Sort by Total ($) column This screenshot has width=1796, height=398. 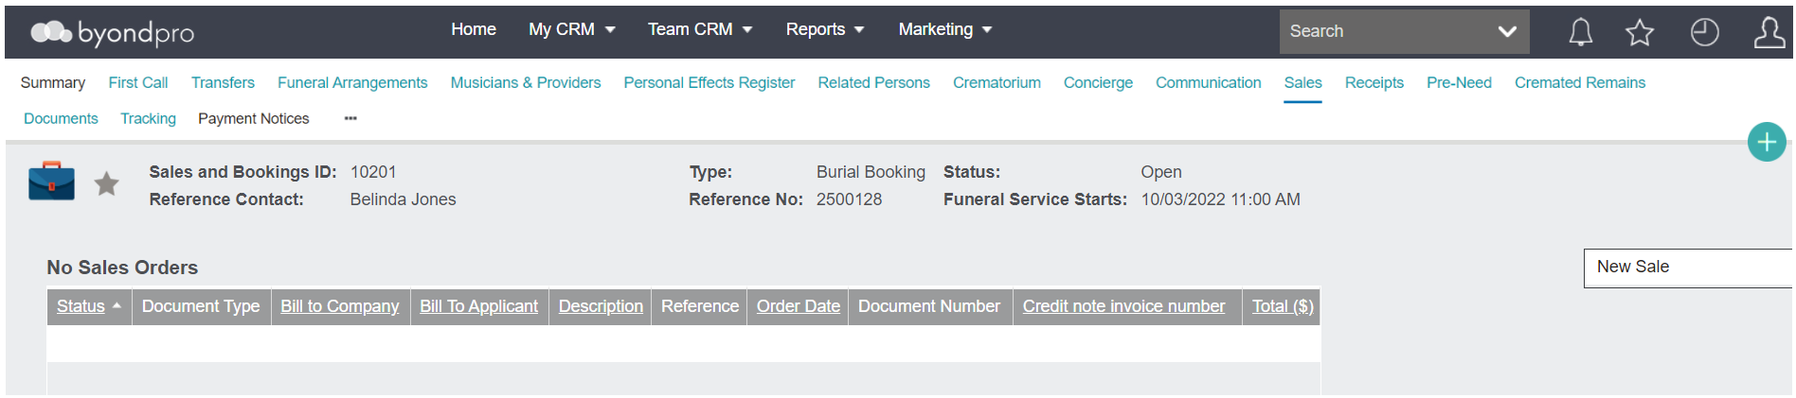[1283, 306]
